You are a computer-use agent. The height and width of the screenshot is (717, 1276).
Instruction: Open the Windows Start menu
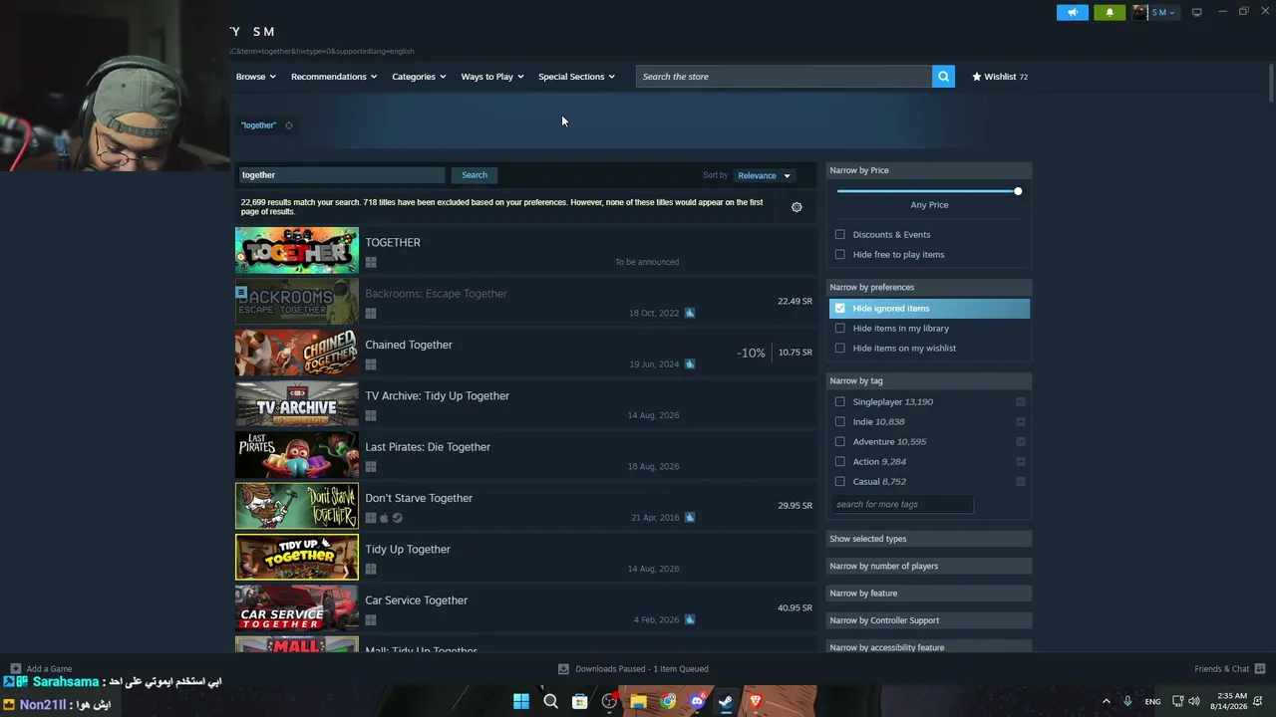coord(521,701)
